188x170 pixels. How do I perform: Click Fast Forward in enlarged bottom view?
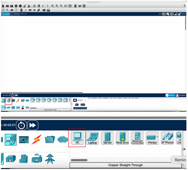point(33,125)
